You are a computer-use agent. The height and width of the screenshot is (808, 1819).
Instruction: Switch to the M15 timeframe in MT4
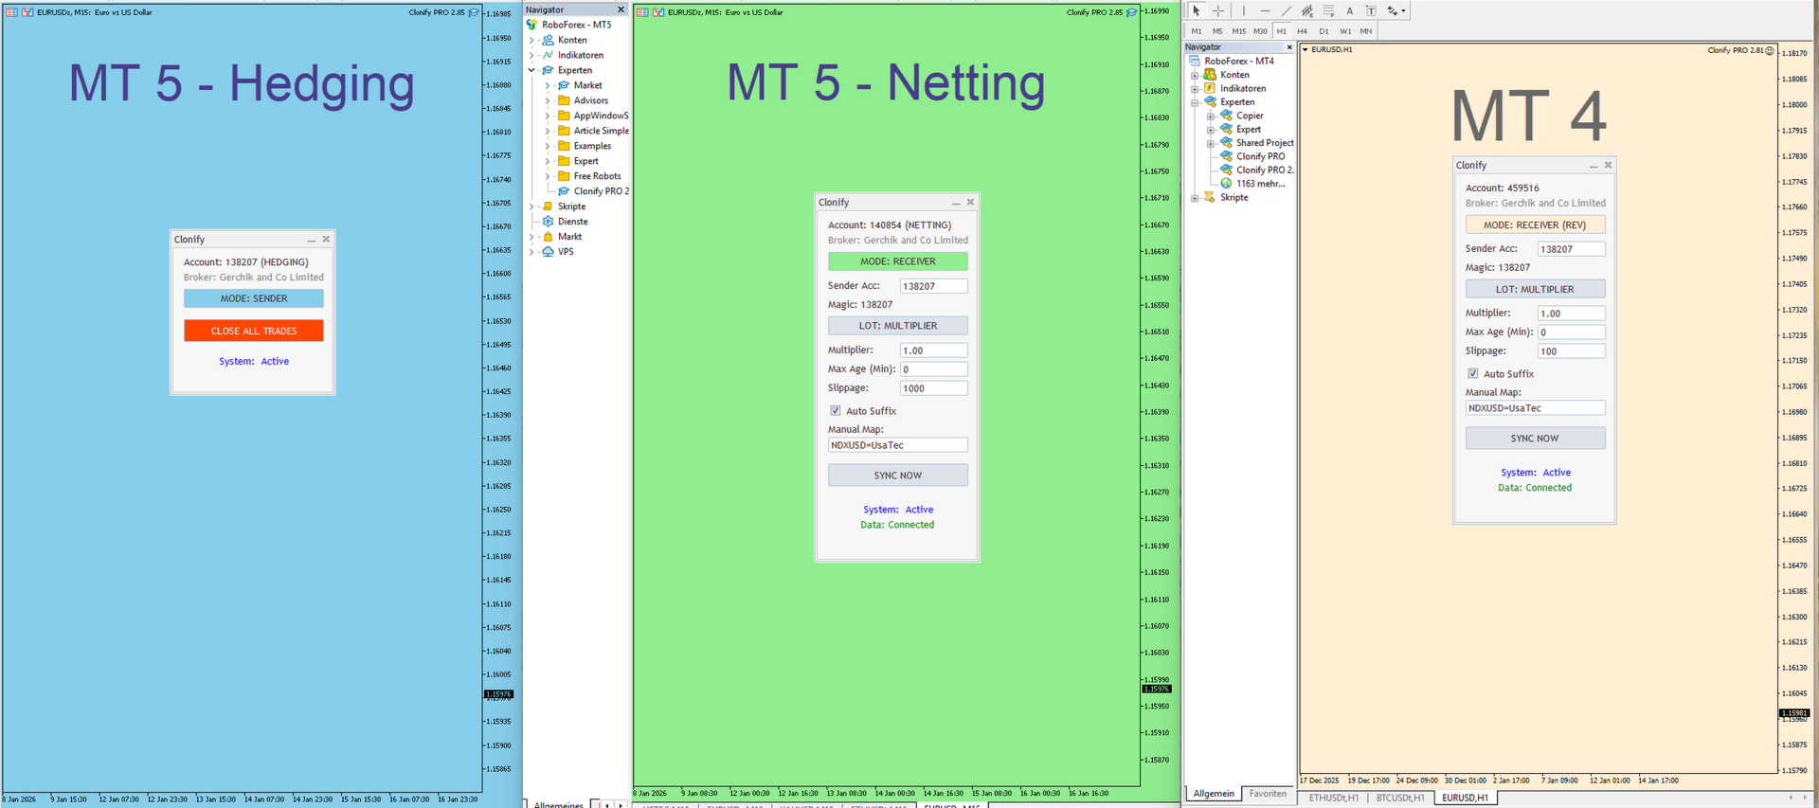(x=1239, y=31)
